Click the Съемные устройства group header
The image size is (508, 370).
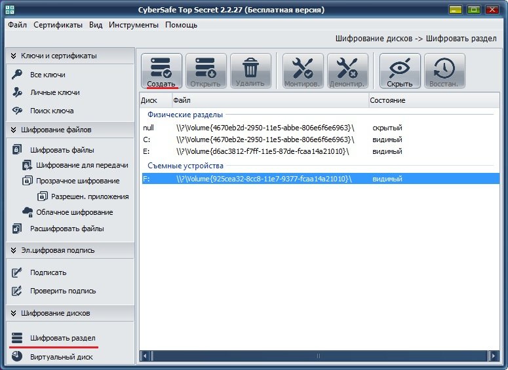(x=186, y=166)
